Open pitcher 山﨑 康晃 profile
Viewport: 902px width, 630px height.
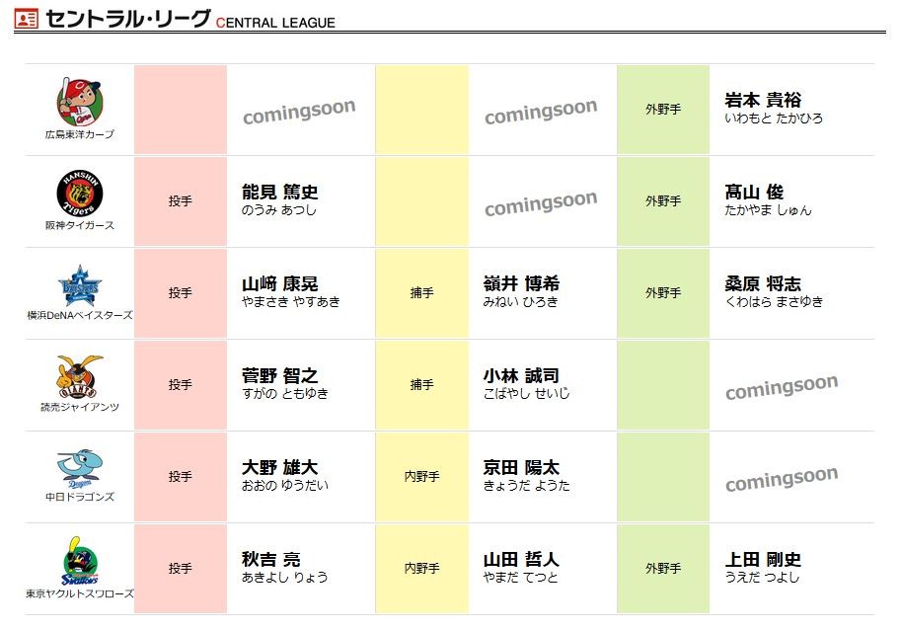(279, 283)
